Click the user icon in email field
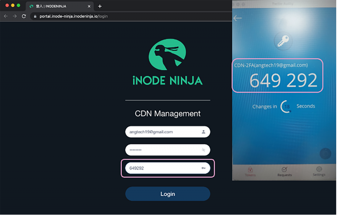 point(203,132)
